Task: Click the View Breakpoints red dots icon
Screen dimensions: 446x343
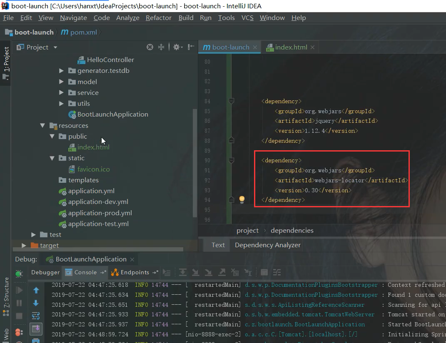Action: [19, 332]
